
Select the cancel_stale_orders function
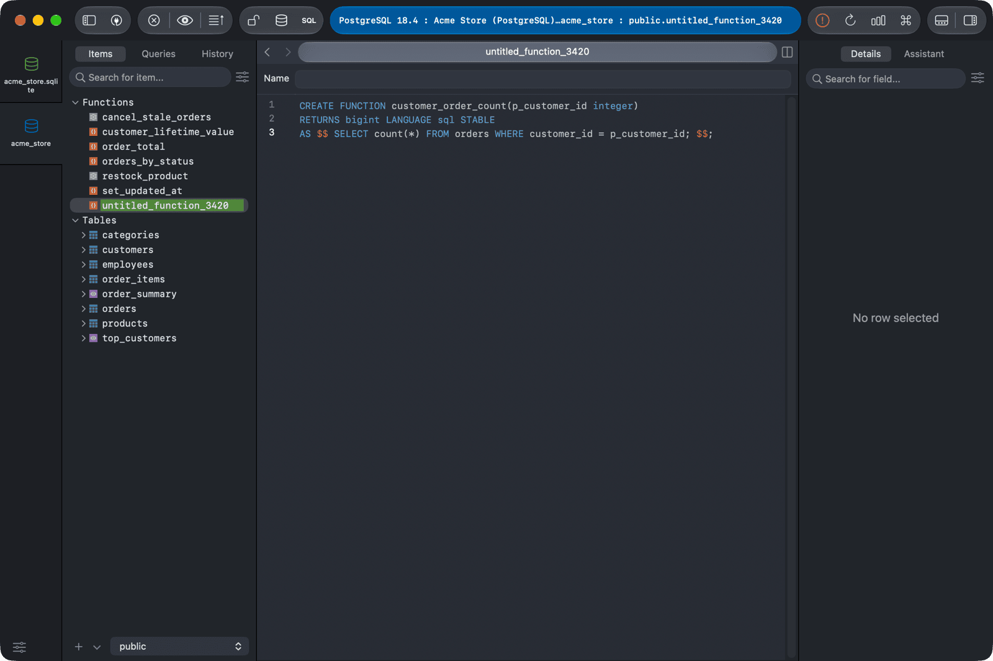click(156, 117)
